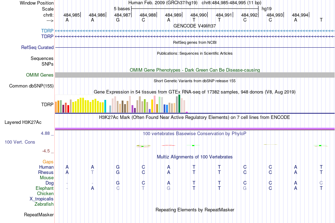The height and width of the screenshot is (223, 335).
Task: Click the 4.88 PhyloP upper scale value
Action: pyautogui.click(x=45, y=133)
